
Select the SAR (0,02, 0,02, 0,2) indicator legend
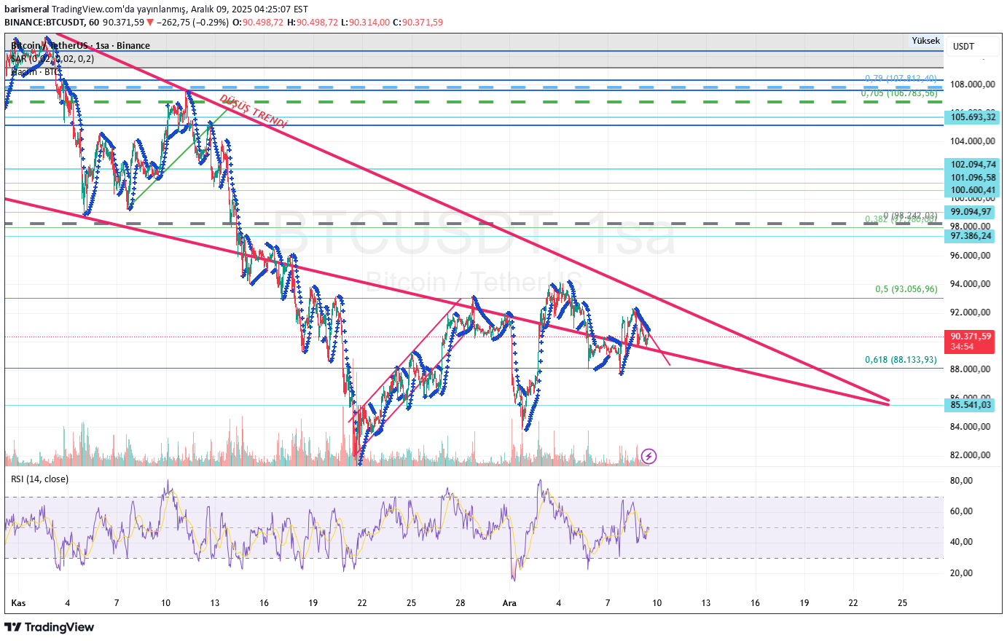tap(52, 59)
